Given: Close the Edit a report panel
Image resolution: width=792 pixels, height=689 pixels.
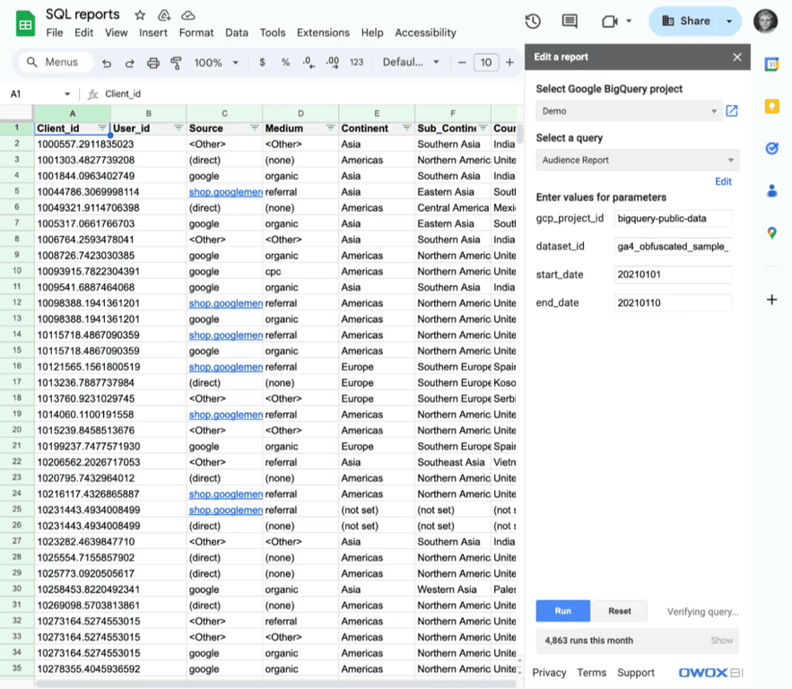Looking at the screenshot, I should (737, 57).
